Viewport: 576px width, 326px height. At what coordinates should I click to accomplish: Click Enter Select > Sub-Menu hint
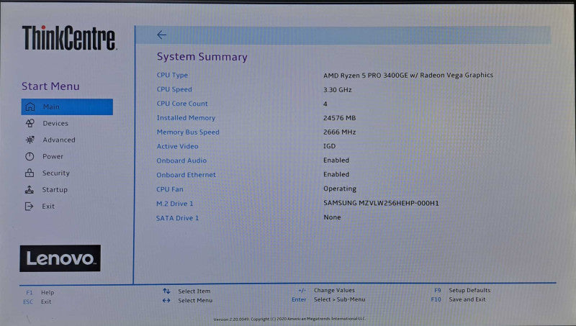tap(328, 299)
